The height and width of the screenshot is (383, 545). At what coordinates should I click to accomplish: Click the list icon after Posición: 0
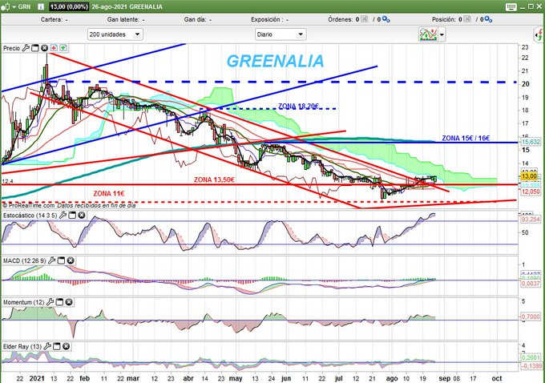467,19
